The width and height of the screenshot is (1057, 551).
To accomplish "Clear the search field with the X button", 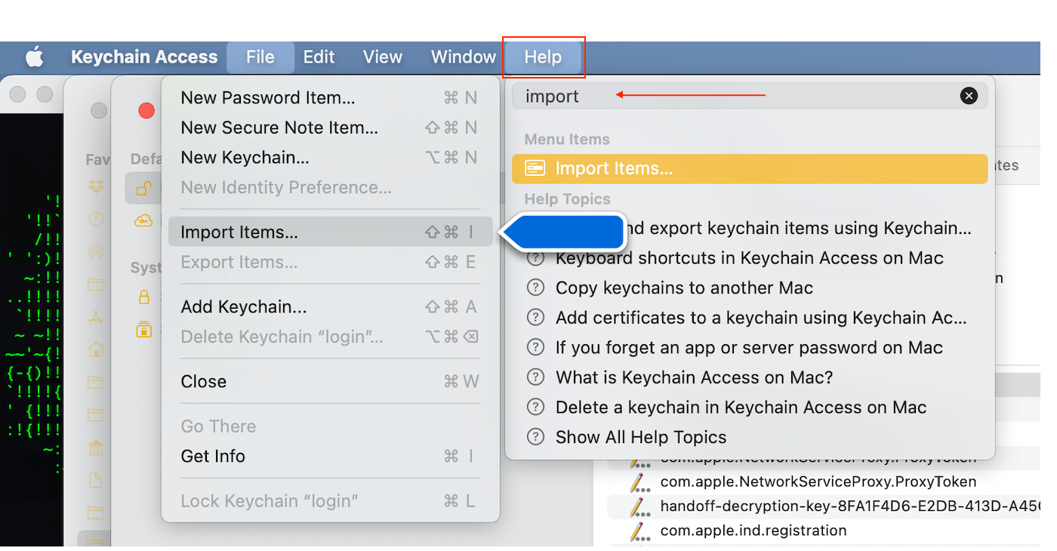I will click(969, 96).
